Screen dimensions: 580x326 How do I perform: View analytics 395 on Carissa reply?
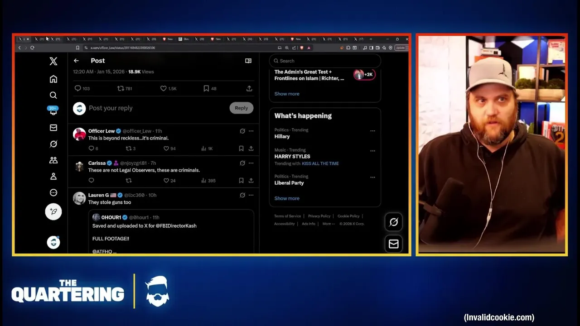(208, 180)
